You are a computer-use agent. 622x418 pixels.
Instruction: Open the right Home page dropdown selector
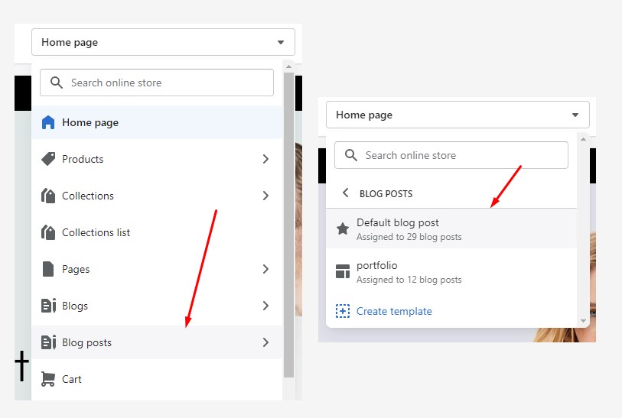458,115
